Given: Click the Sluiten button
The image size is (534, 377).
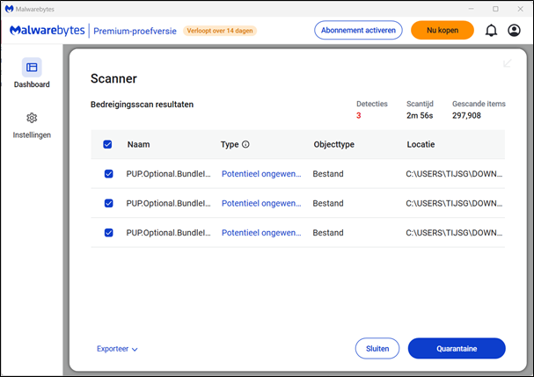Looking at the screenshot, I should [x=377, y=349].
